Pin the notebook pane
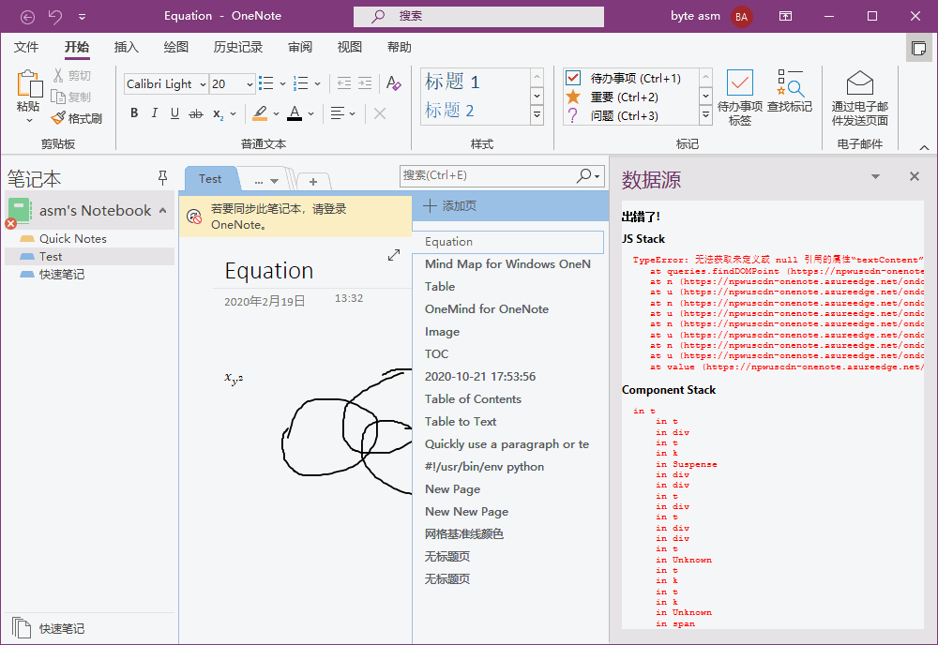 click(162, 177)
